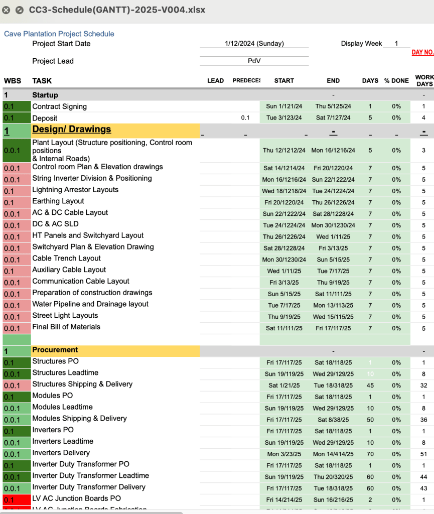Click dark green WBS cell beside Contract Signing
The image size is (434, 514).
(16, 106)
